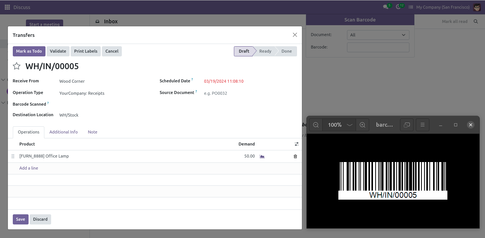
Task: Switch to the Note tab
Action: 92,132
